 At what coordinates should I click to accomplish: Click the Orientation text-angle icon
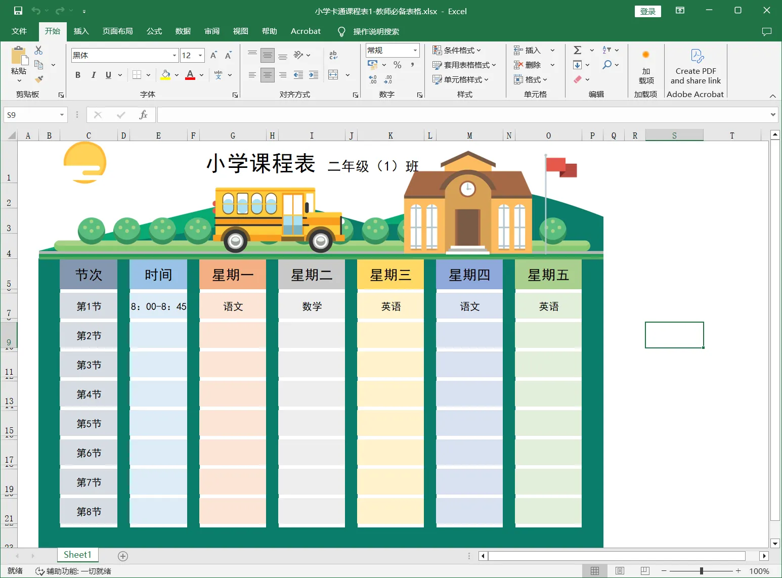pyautogui.click(x=298, y=55)
